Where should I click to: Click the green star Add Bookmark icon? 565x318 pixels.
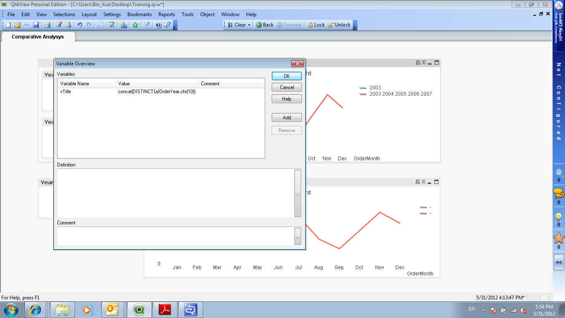(x=135, y=25)
